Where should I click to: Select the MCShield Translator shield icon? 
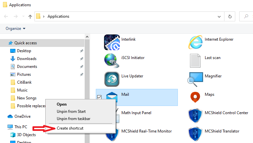point(195,134)
